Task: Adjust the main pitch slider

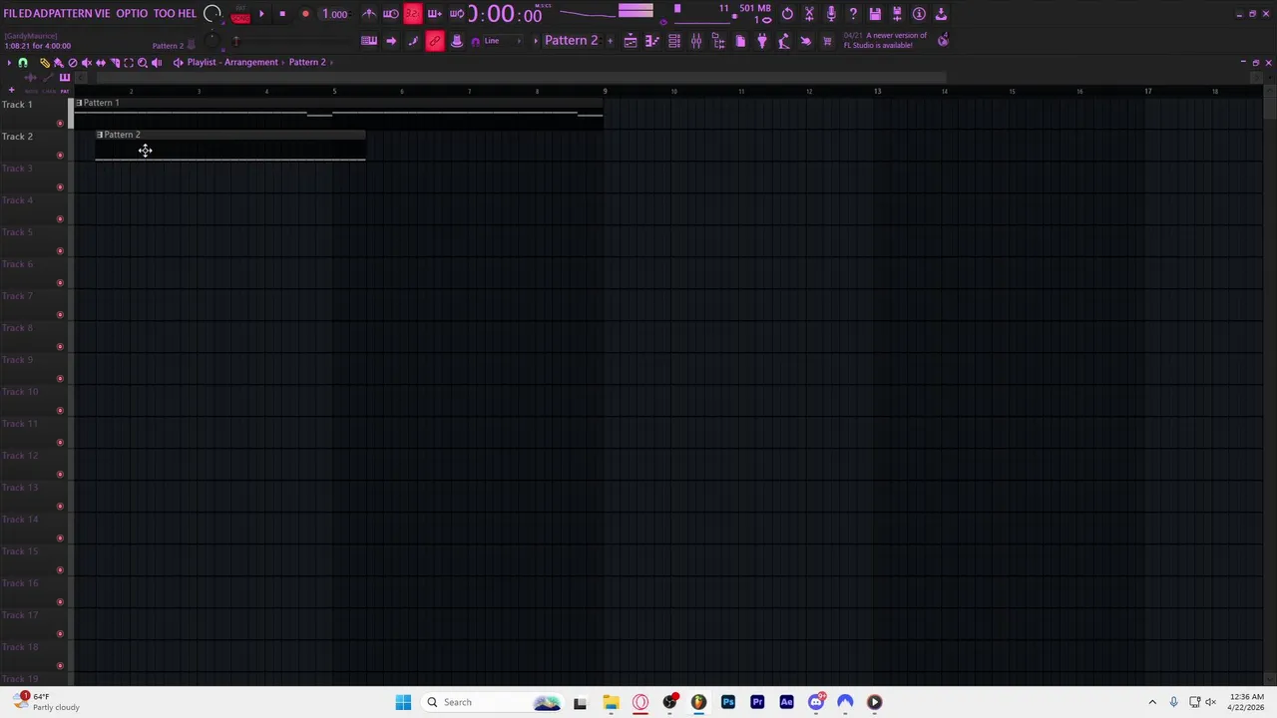Action: click(235, 41)
